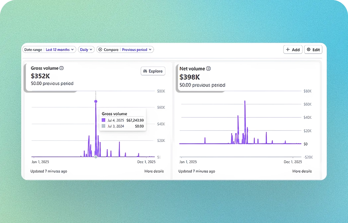348x223 pixels.
Task: Click the Net volume chart's highest spike
Action: (245, 101)
